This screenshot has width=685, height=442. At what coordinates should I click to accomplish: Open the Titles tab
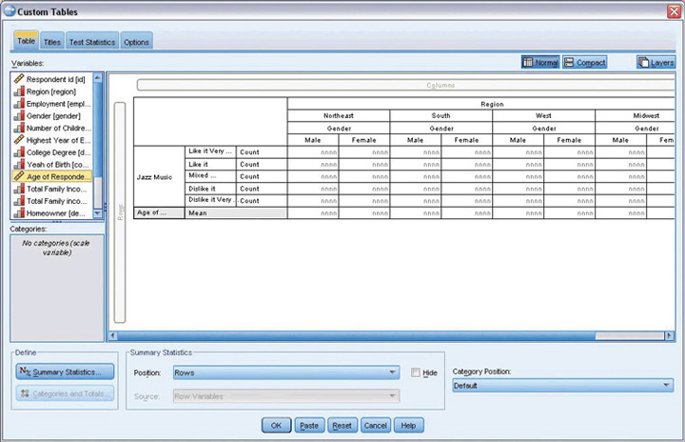pyautogui.click(x=51, y=42)
